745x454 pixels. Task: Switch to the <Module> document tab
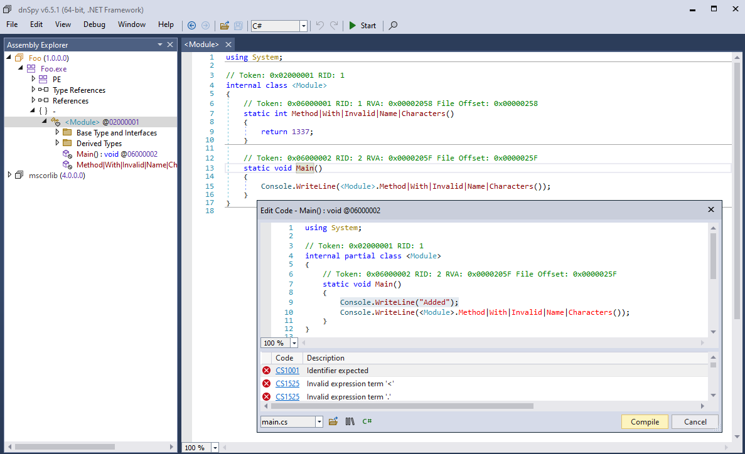click(x=201, y=45)
